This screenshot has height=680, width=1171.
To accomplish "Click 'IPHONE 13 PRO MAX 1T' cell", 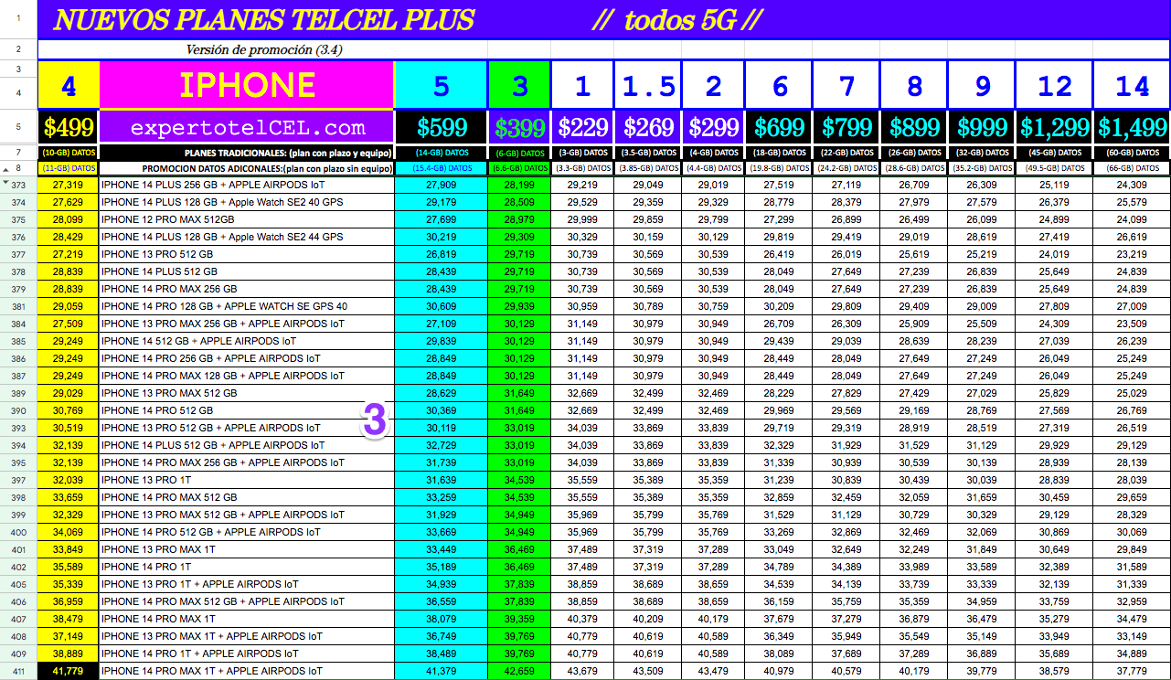I will 247,549.
